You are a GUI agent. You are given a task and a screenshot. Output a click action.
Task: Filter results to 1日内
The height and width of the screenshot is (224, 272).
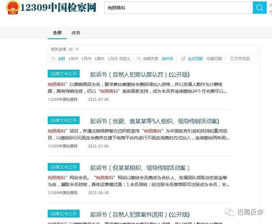pyautogui.click(x=112, y=59)
